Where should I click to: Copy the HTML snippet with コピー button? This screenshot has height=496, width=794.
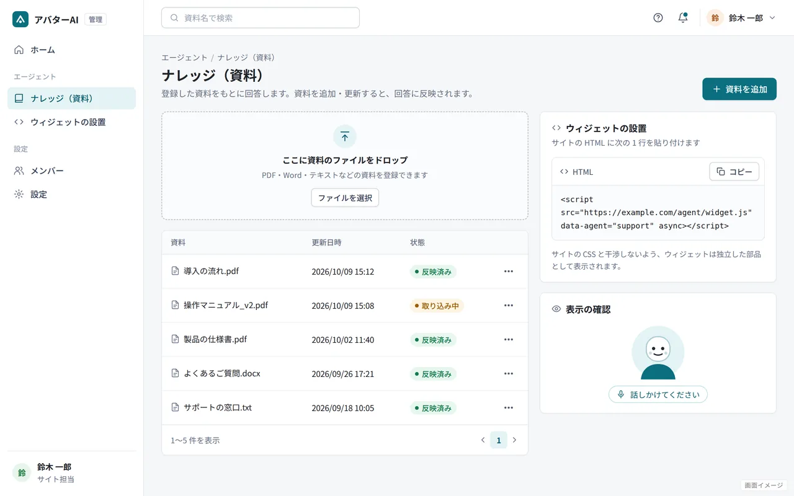coord(734,172)
